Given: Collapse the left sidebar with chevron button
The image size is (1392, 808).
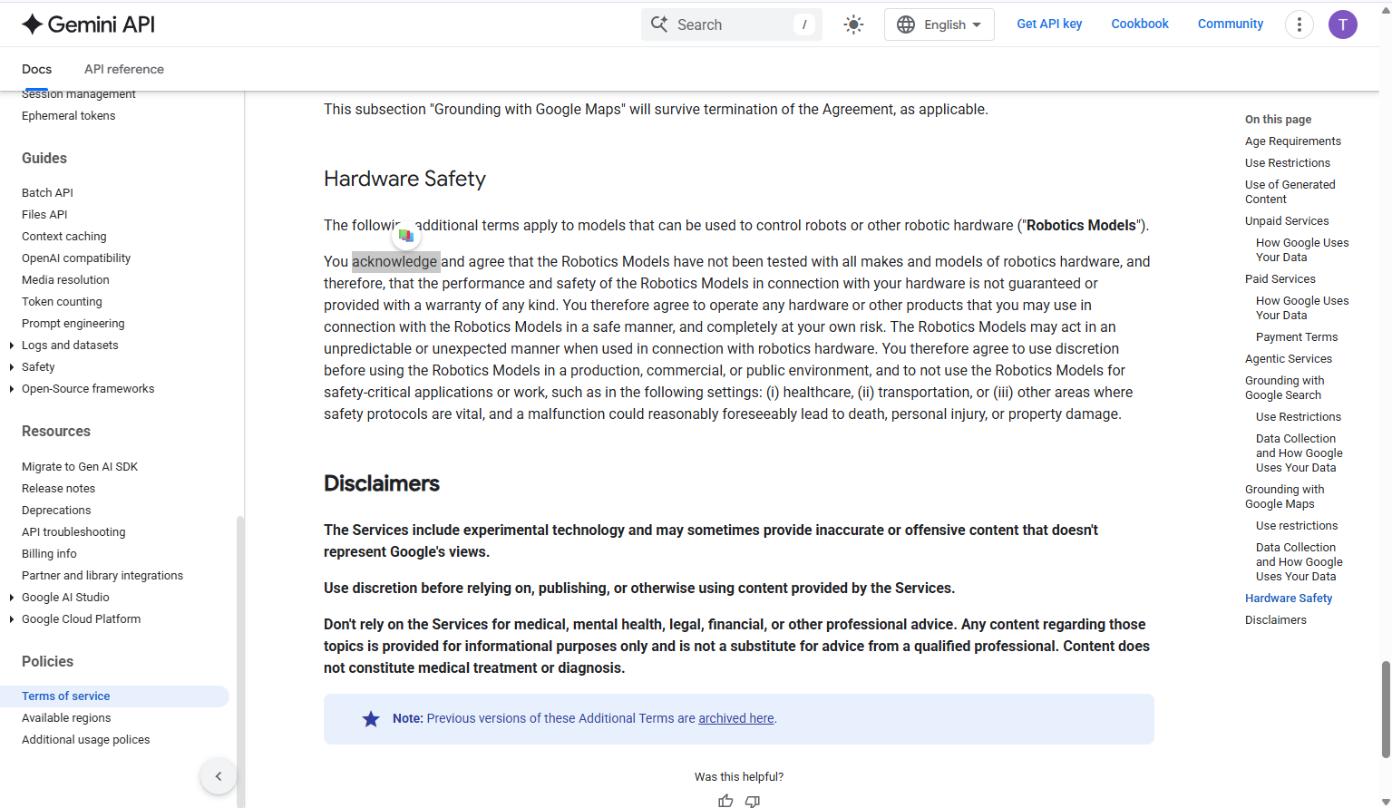Looking at the screenshot, I should pos(219,776).
